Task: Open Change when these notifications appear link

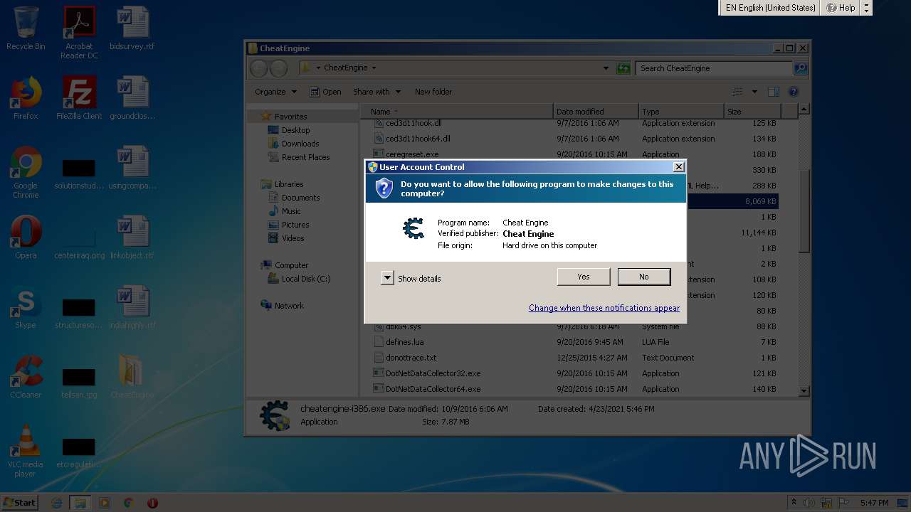Action: (x=604, y=308)
